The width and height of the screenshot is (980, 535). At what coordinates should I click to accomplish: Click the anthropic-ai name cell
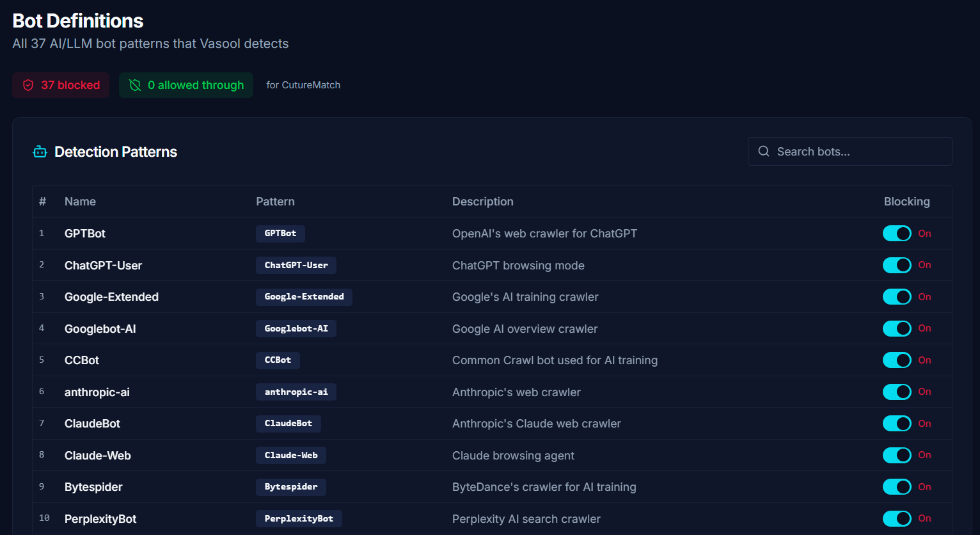(x=97, y=392)
